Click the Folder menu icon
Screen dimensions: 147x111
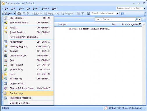coord(6,28)
